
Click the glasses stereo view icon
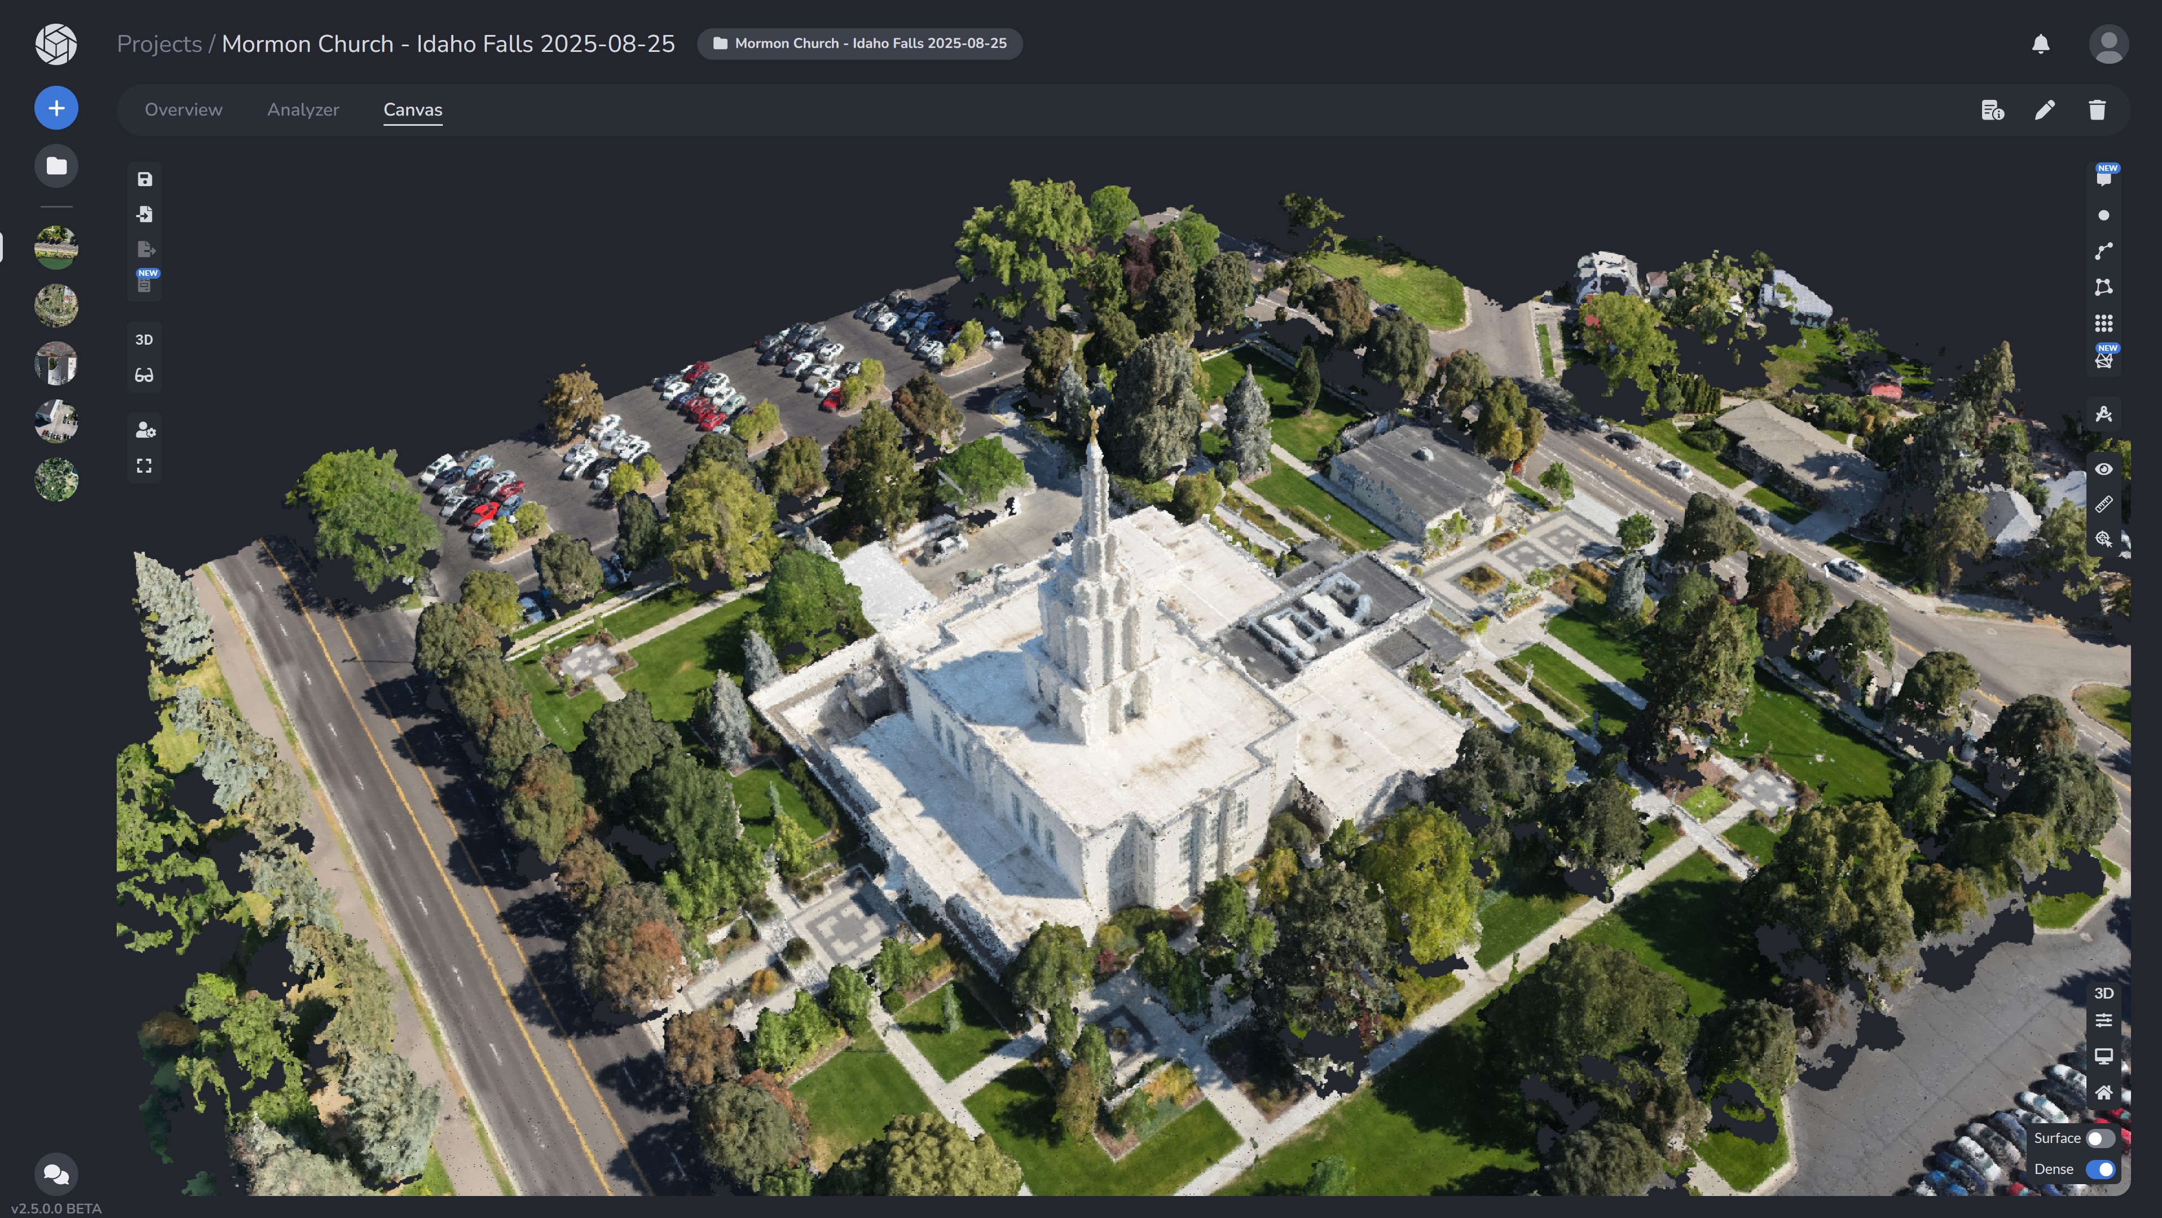click(x=144, y=375)
